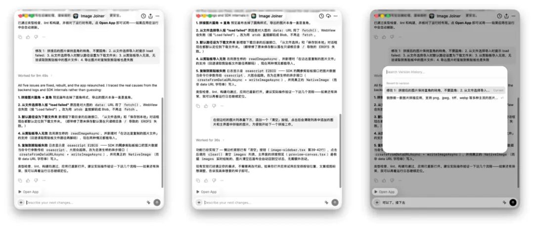Copy the last reply in middle window
Viewport: 534px width, 228px height.
[198, 181]
